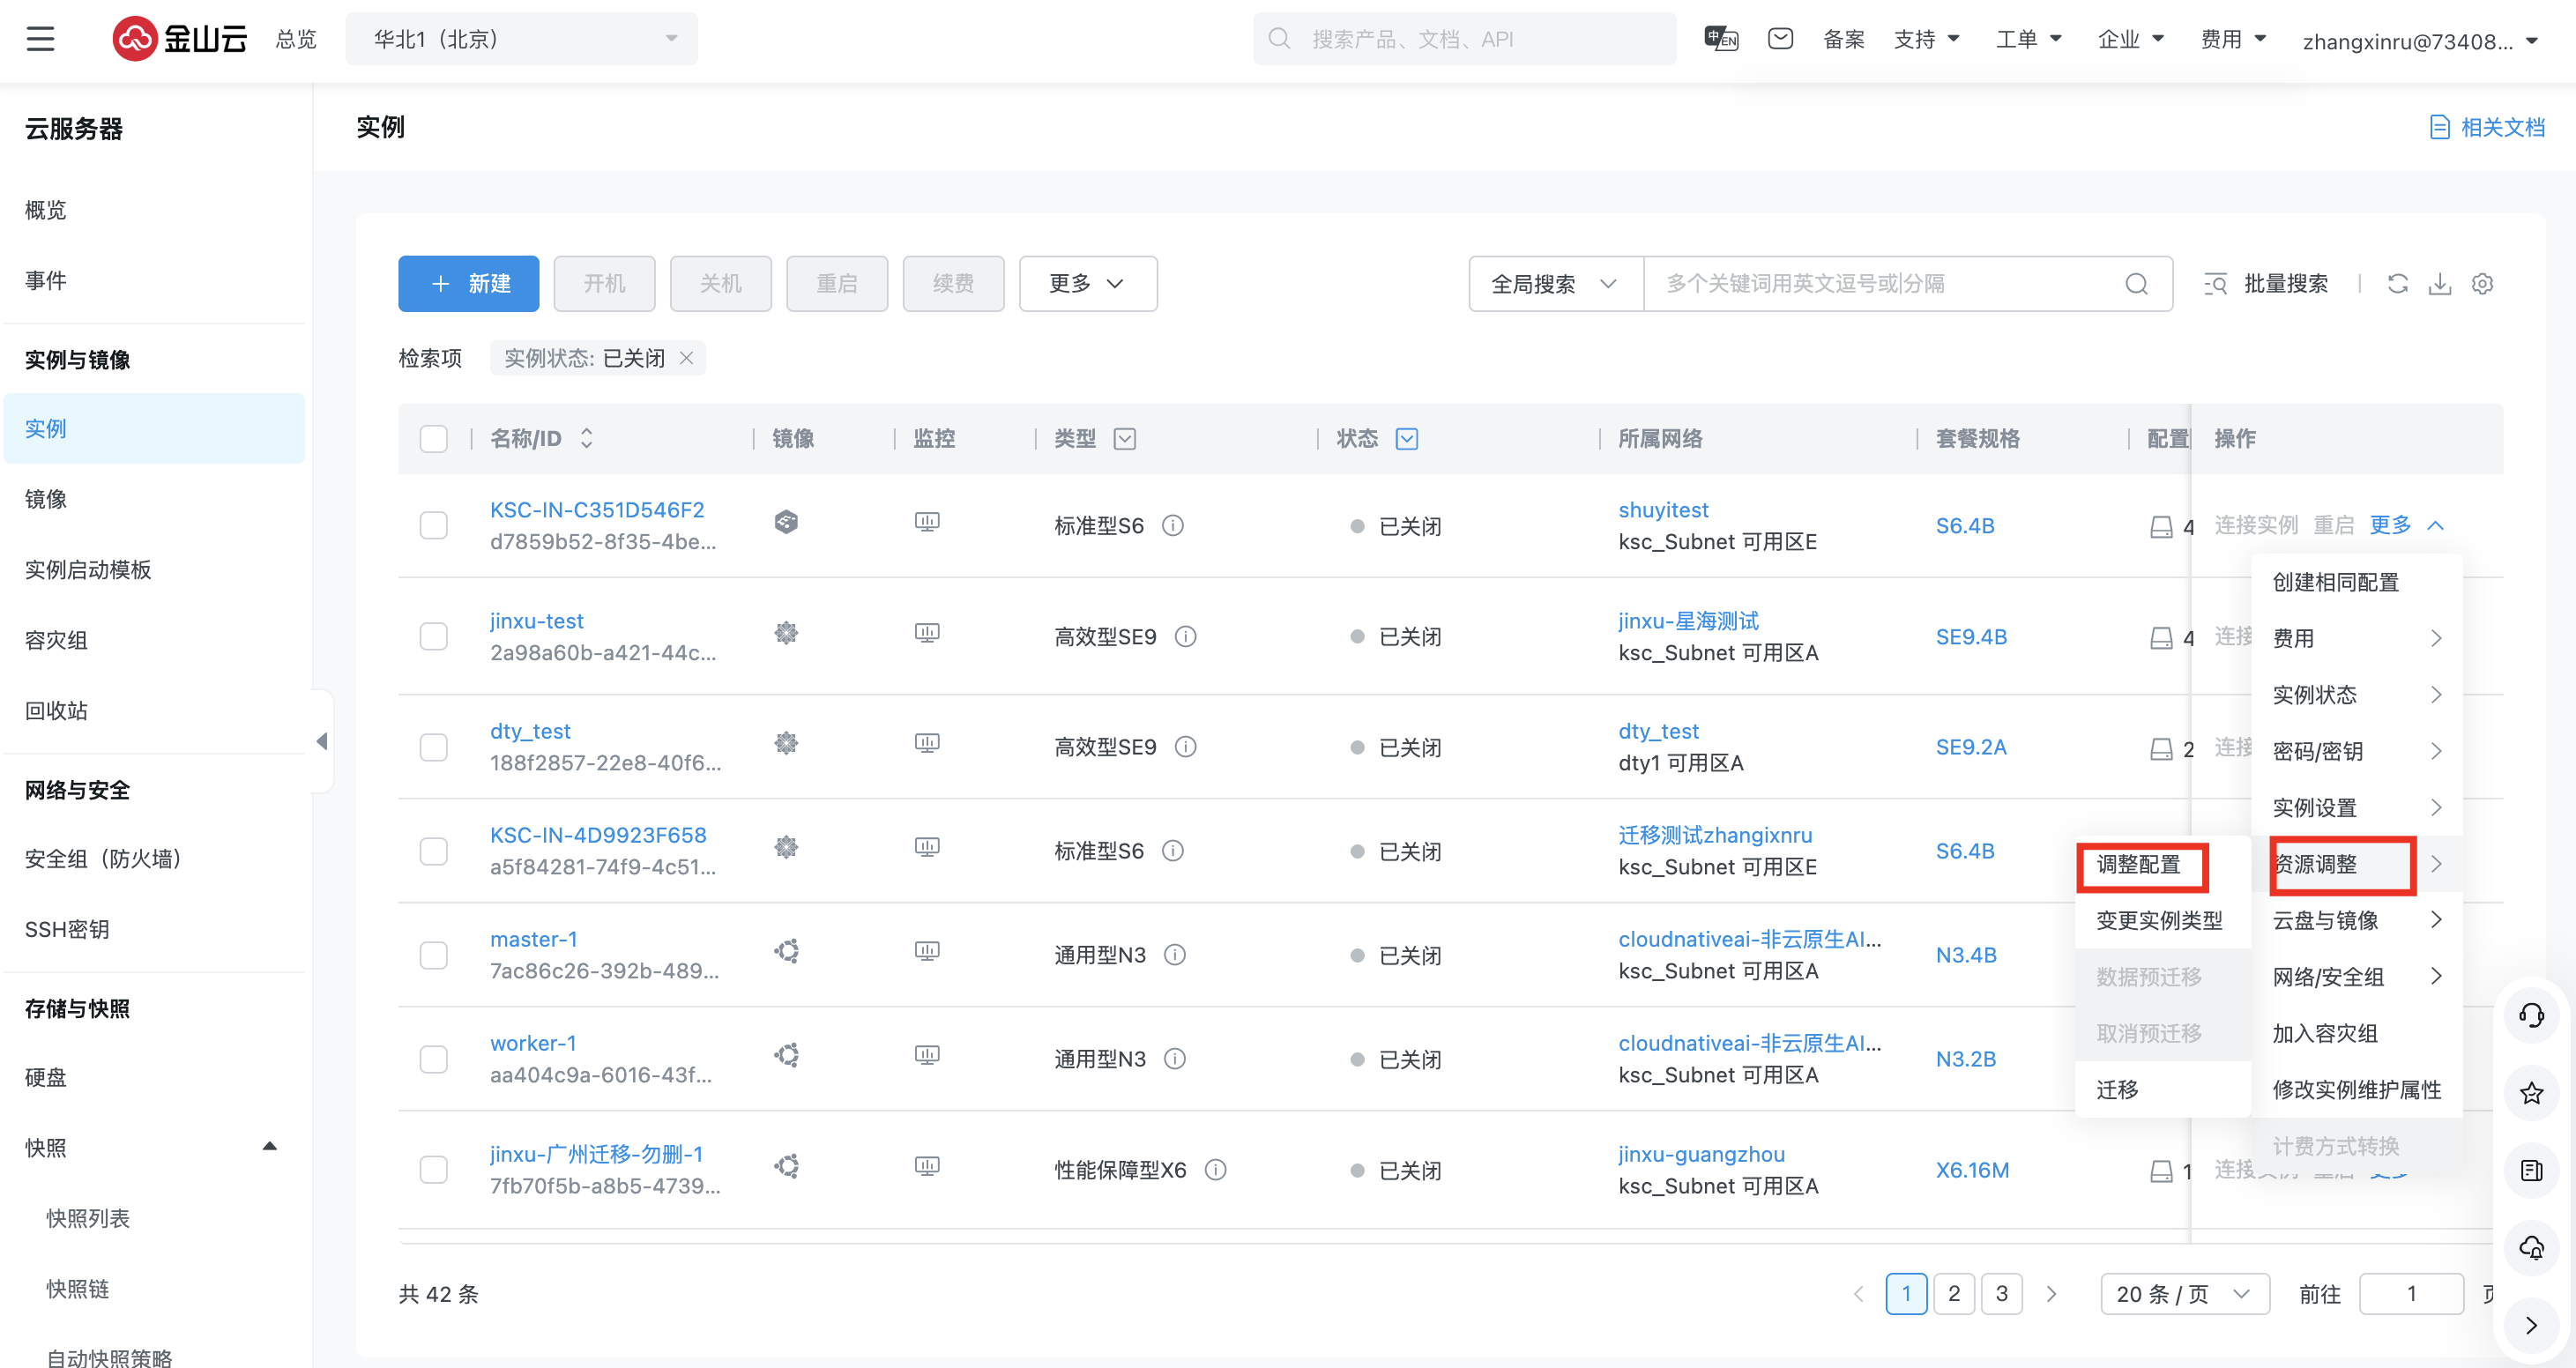Click the download export icon

click(x=2439, y=284)
